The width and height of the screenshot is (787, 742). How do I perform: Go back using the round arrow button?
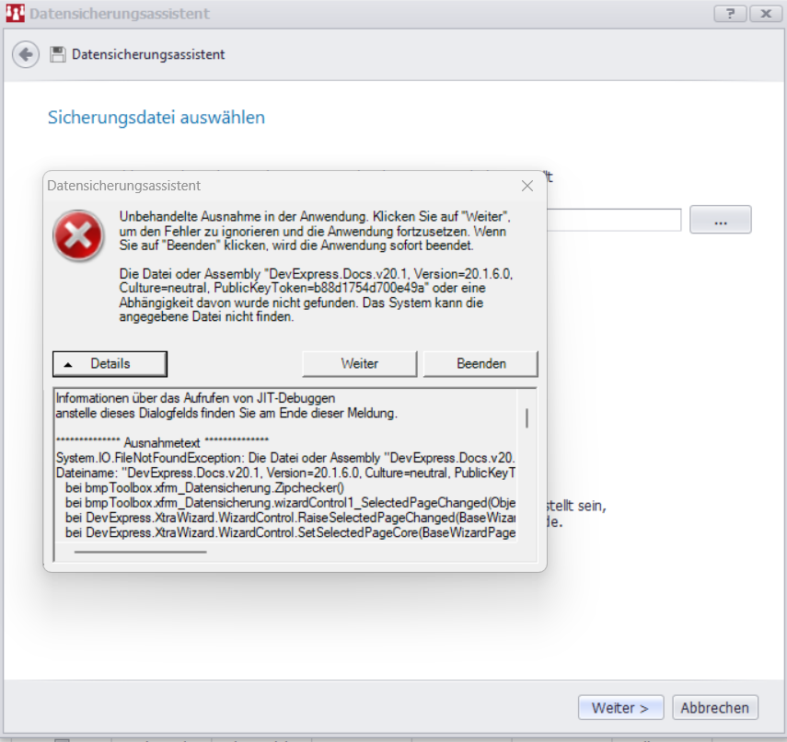coord(25,54)
